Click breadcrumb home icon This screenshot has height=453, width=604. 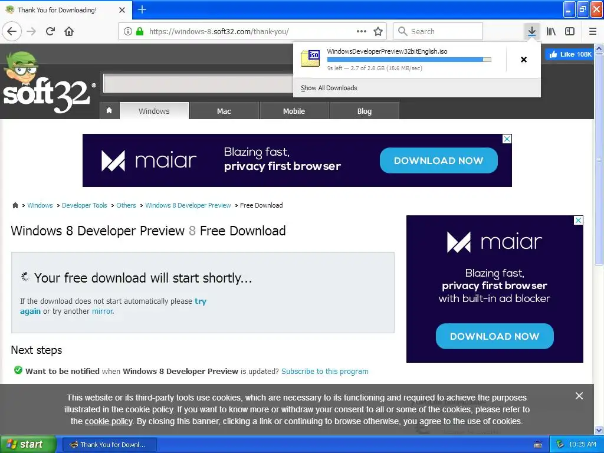click(x=15, y=205)
